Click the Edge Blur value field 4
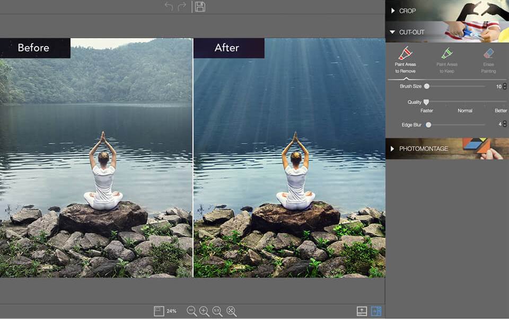This screenshot has height=319, width=509. click(499, 124)
